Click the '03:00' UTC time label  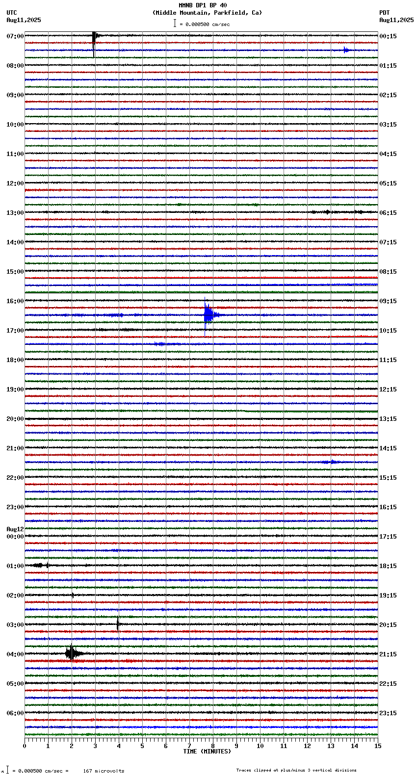tap(15, 625)
